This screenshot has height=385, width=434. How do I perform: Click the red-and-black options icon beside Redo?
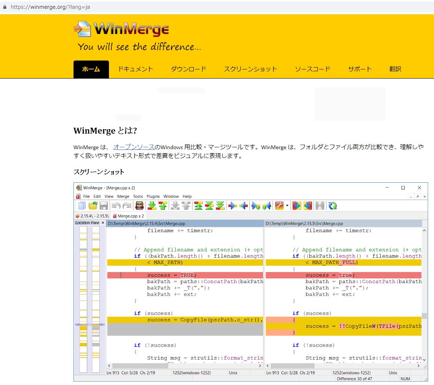[x=140, y=206]
